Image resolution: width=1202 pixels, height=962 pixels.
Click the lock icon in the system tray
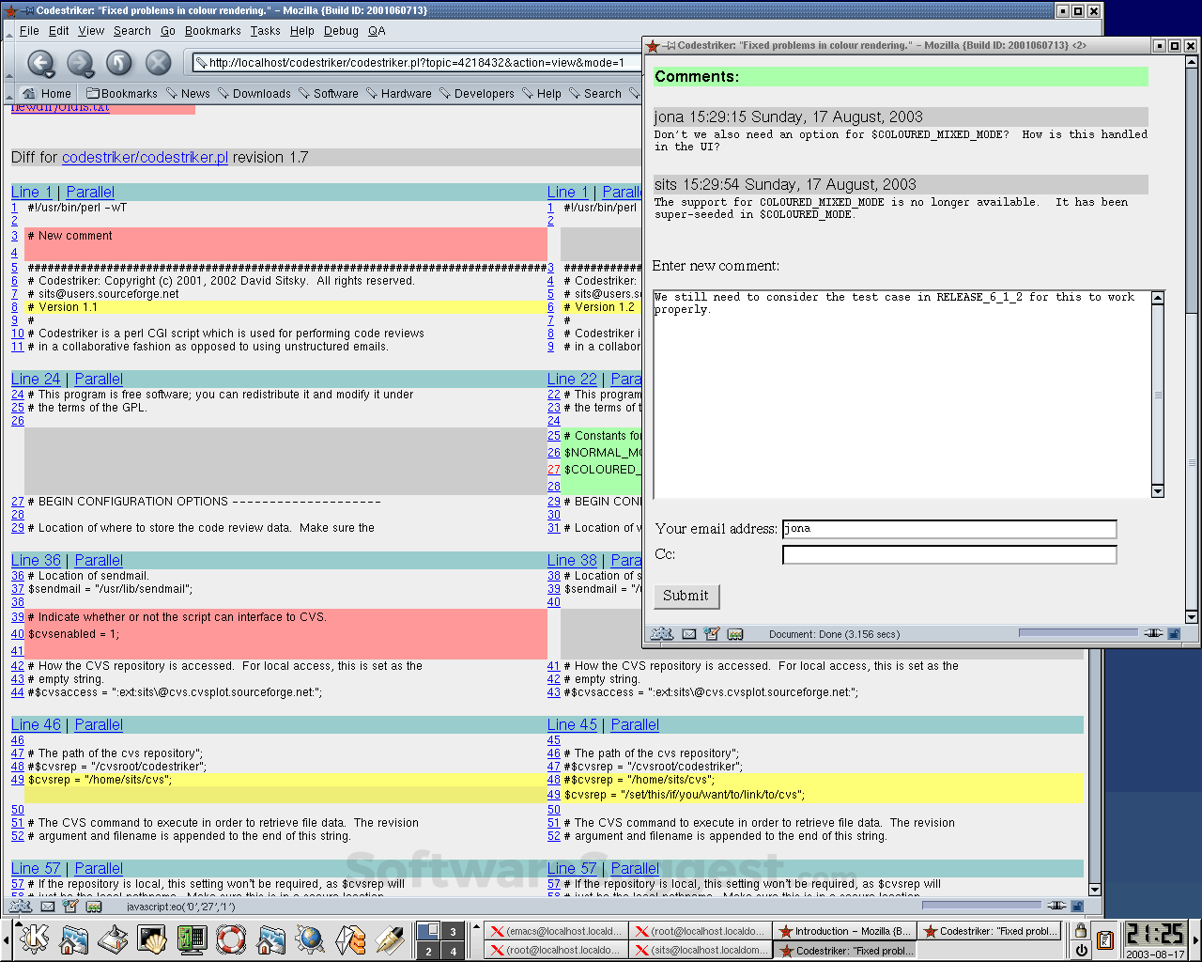click(x=1081, y=930)
